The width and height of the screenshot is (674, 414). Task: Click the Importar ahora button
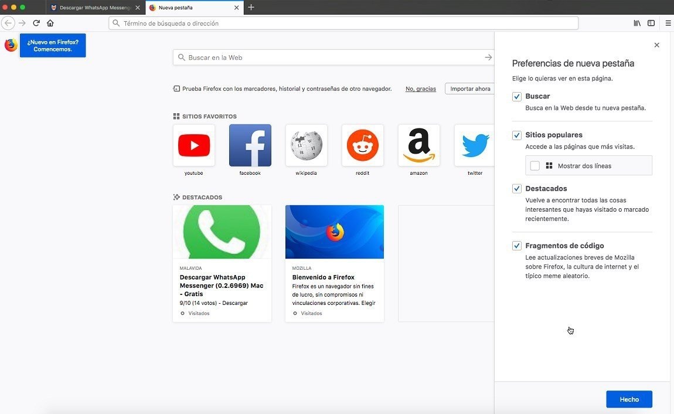pyautogui.click(x=470, y=89)
